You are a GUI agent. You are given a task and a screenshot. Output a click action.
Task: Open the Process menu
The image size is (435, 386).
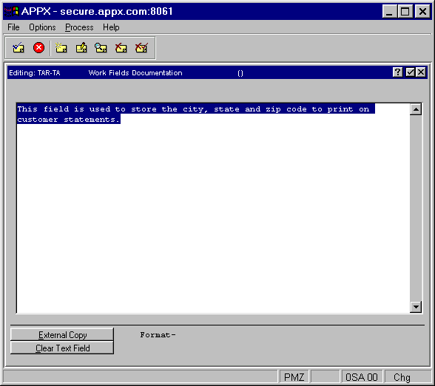coord(79,27)
